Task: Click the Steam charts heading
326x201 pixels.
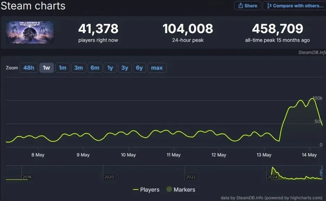Action: coord(33,6)
